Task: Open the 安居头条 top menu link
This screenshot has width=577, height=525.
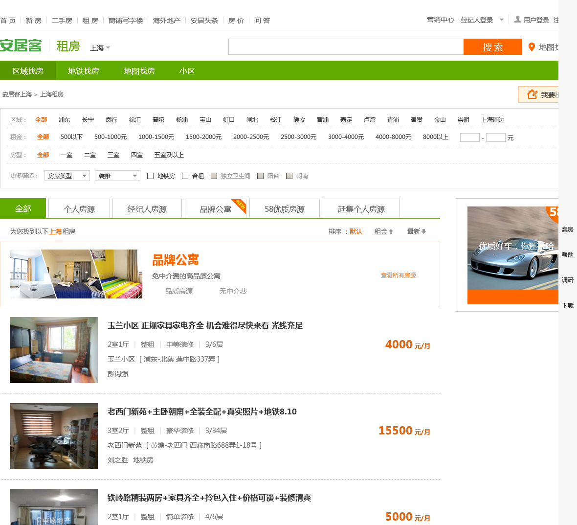Action: (x=204, y=21)
